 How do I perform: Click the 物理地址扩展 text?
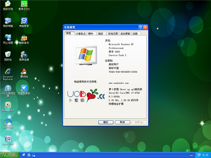116,104
